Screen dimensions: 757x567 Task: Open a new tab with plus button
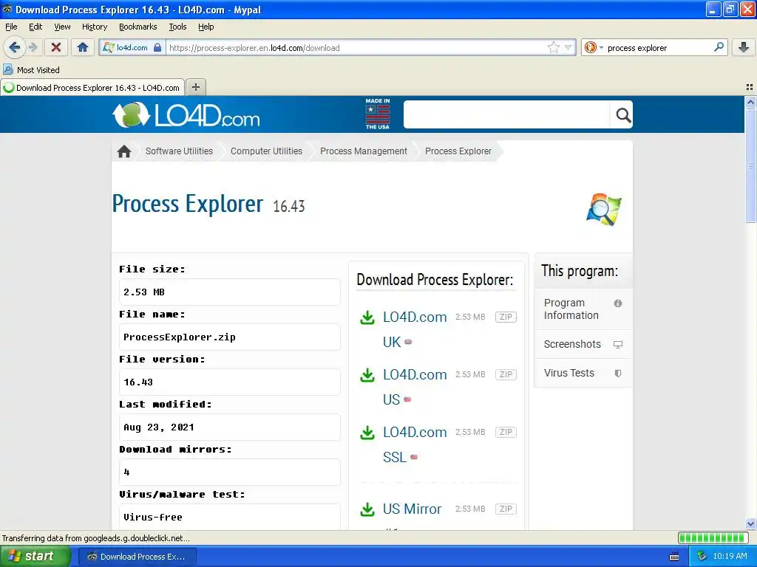tap(196, 87)
